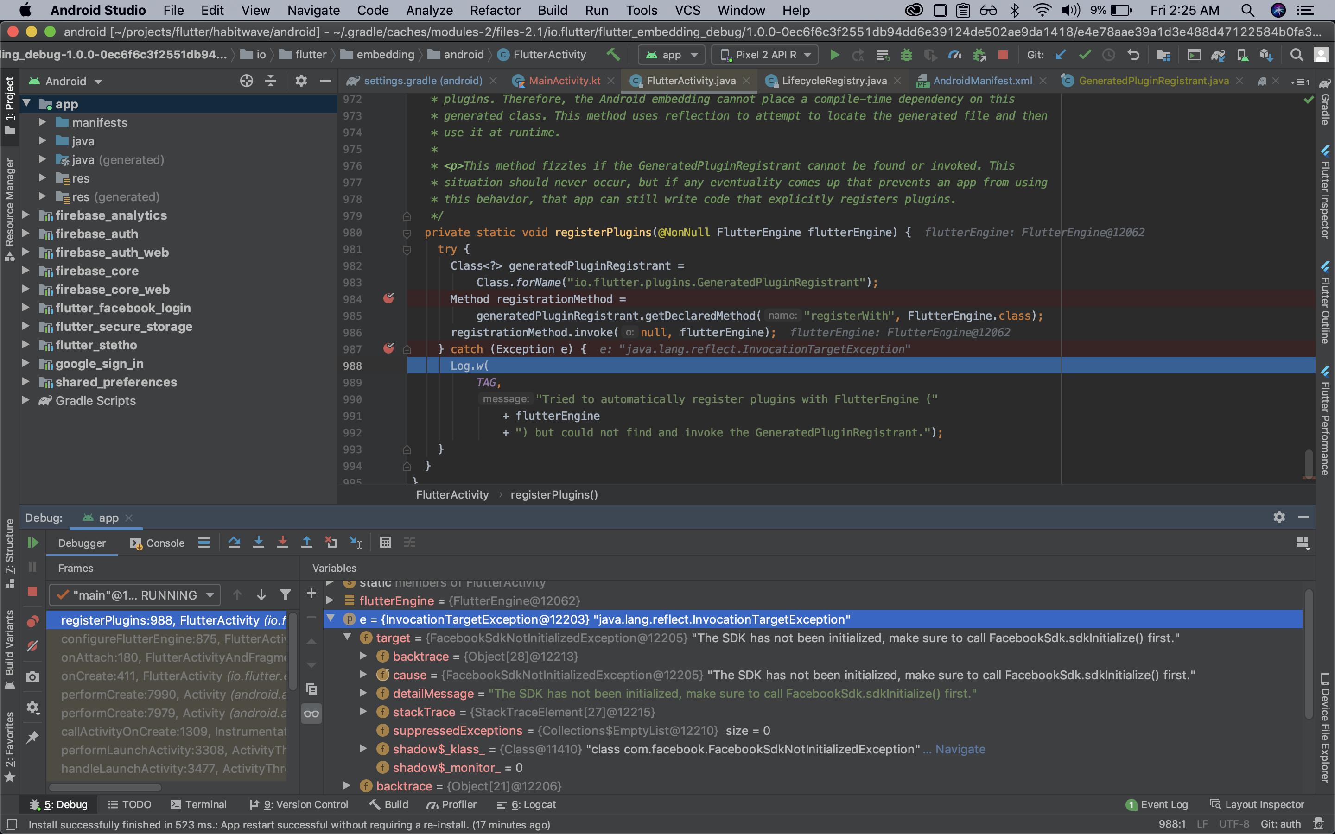Run the app with green play icon

[835, 55]
